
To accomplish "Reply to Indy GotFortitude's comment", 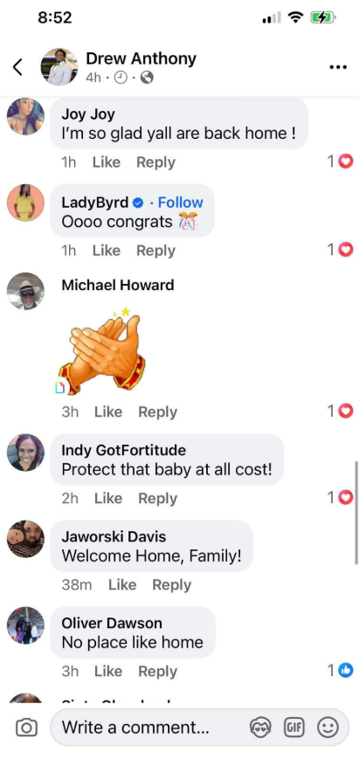I will pos(158,498).
